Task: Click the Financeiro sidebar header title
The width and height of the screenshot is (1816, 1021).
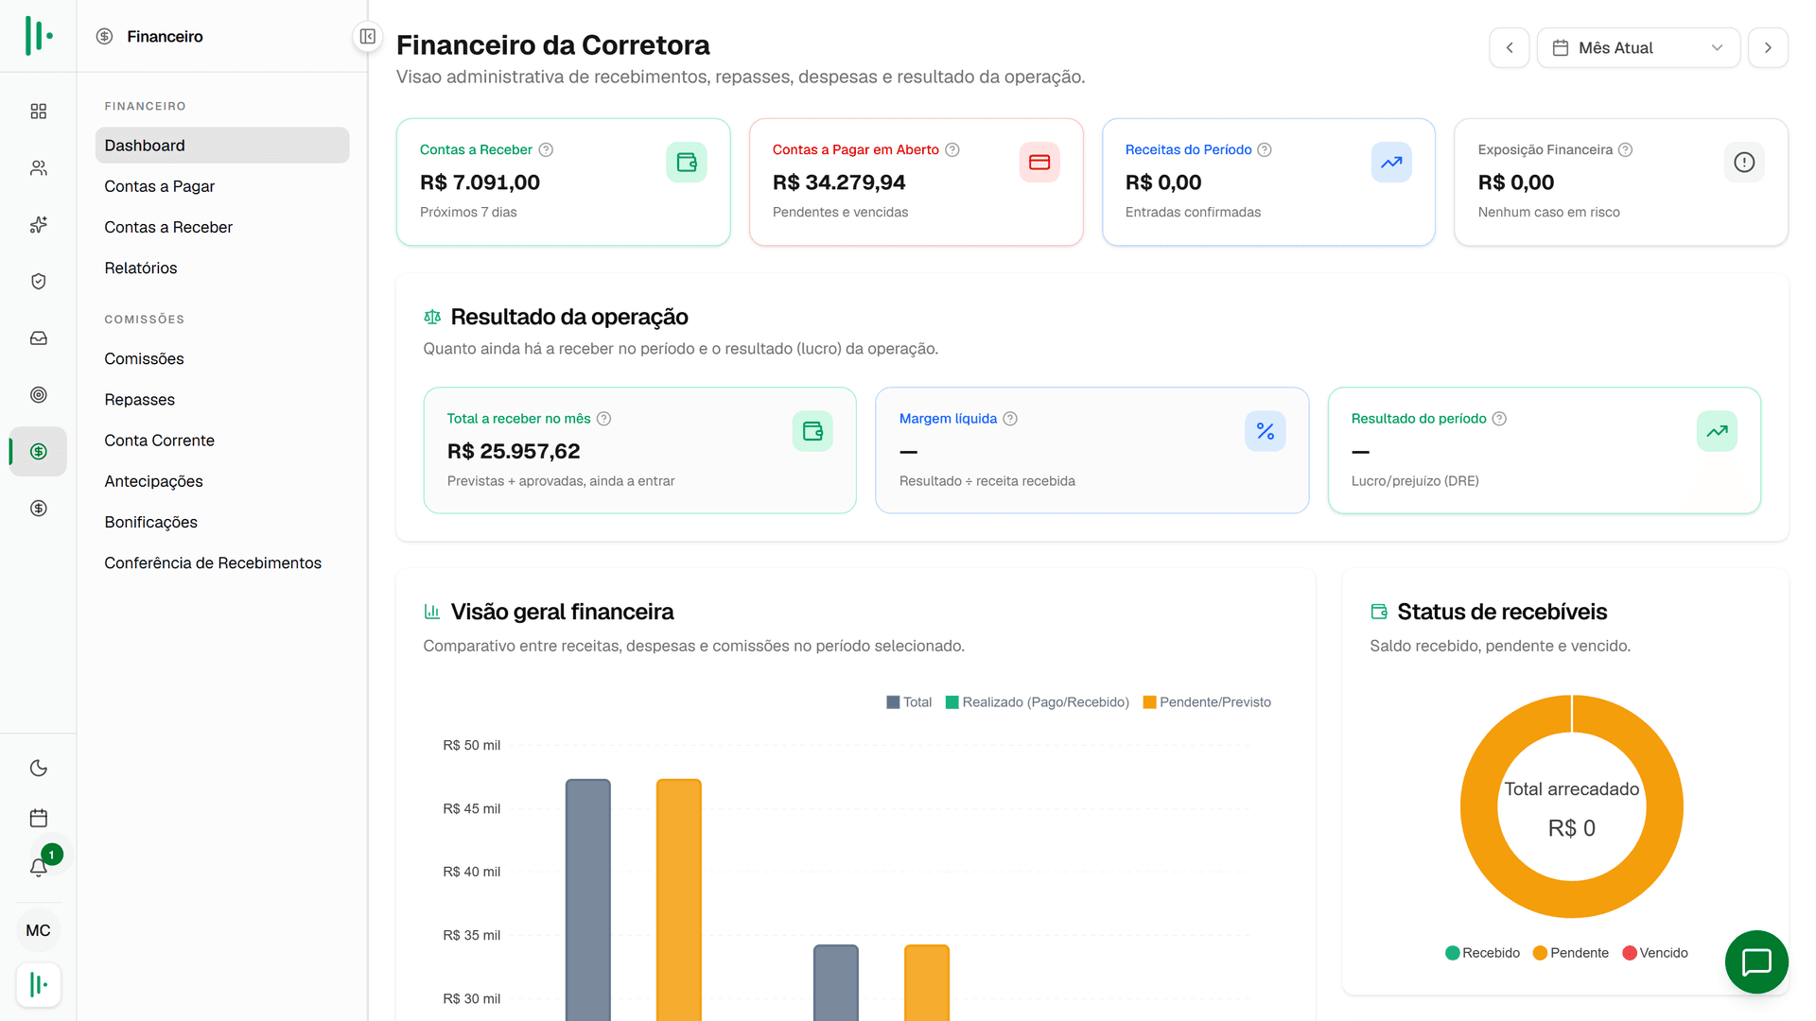Action: point(165,36)
